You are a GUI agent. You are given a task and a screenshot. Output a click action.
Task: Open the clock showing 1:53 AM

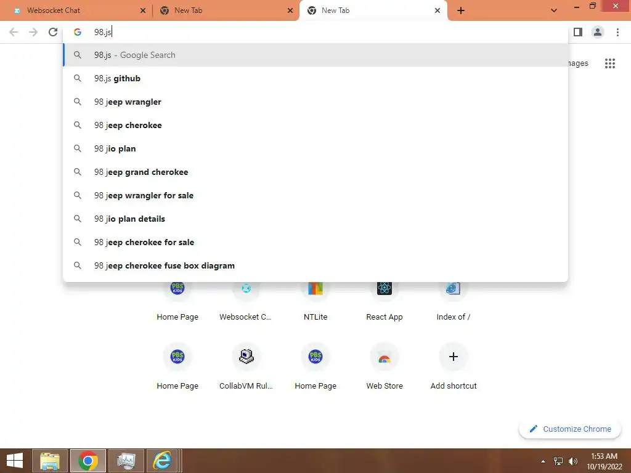604,461
